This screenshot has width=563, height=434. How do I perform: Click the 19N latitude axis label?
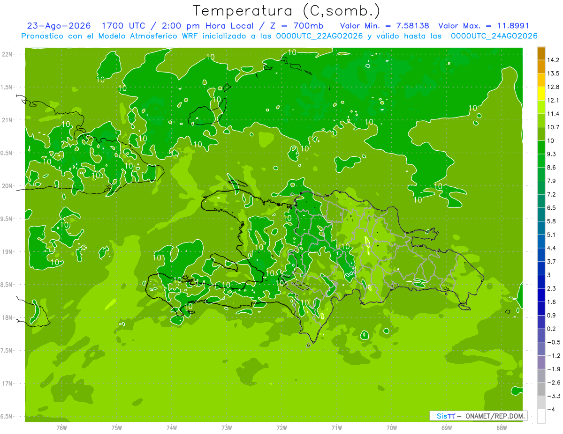pos(7,252)
